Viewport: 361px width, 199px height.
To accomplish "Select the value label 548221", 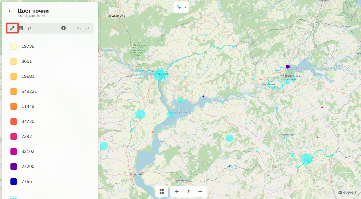I will (x=29, y=91).
